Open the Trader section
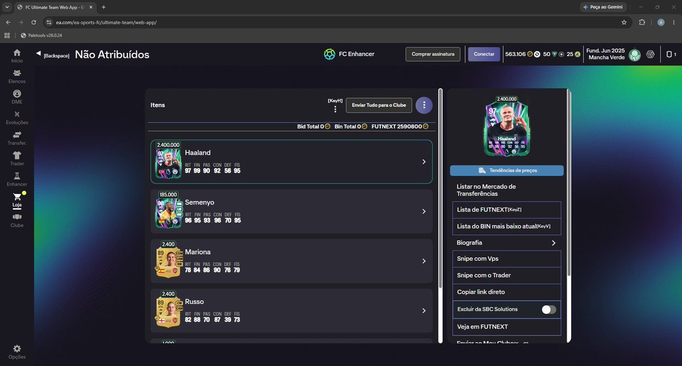 (17, 159)
